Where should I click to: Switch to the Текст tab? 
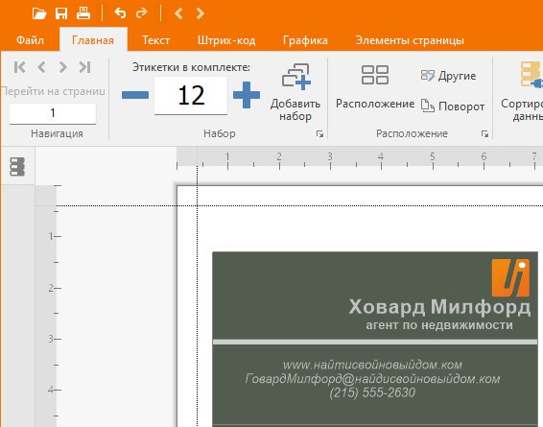click(155, 40)
